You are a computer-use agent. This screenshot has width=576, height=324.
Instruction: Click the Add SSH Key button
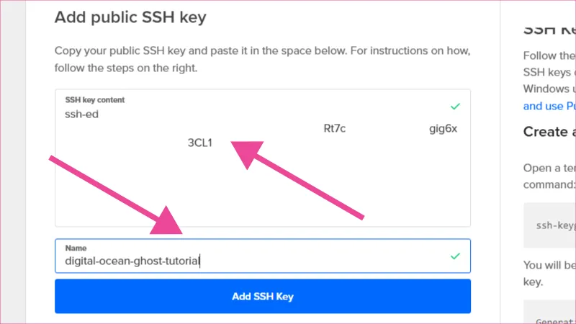pos(262,297)
